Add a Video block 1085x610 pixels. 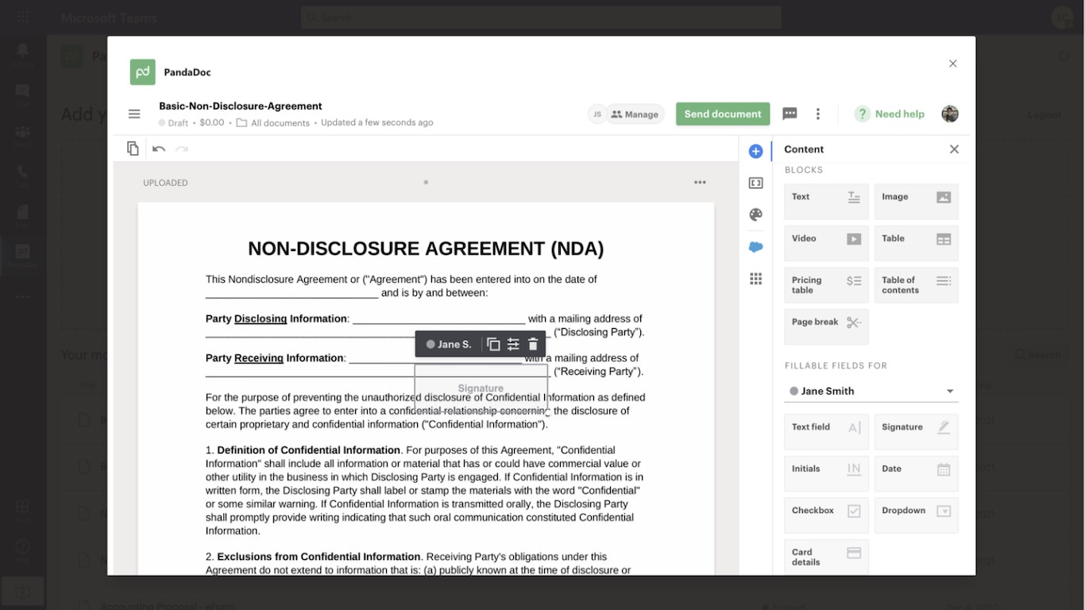click(826, 243)
